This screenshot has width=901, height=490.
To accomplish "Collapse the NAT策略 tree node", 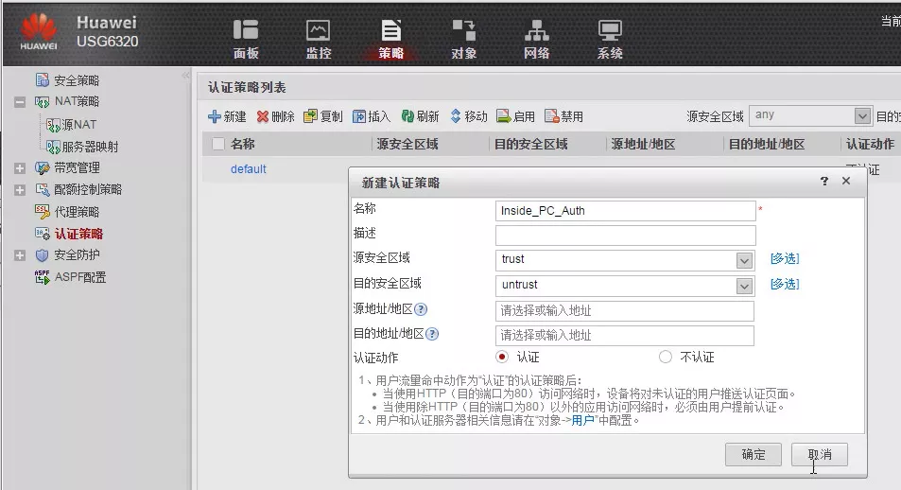I will point(20,102).
